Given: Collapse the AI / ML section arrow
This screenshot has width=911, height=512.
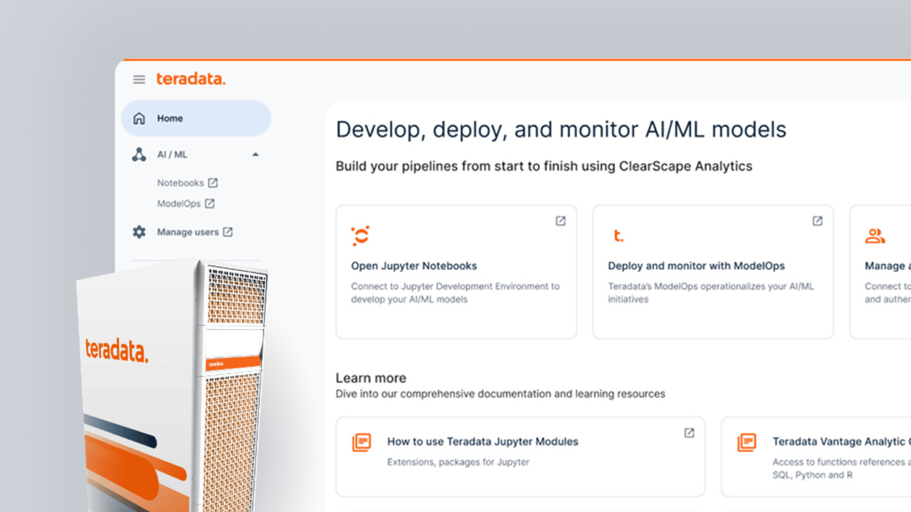Looking at the screenshot, I should click(256, 154).
